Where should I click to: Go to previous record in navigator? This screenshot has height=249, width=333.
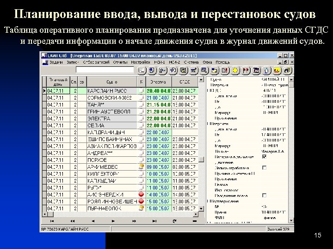click(x=93, y=221)
